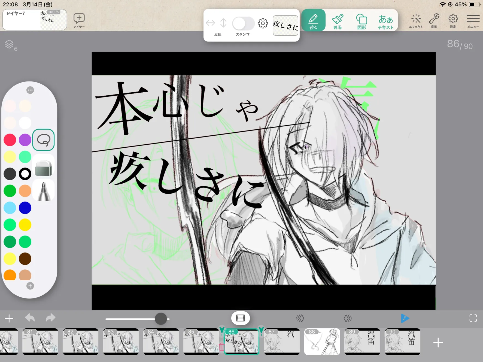The width and height of the screenshot is (483, 362).
Task: Select the かく (draw) tool
Action: [313, 20]
